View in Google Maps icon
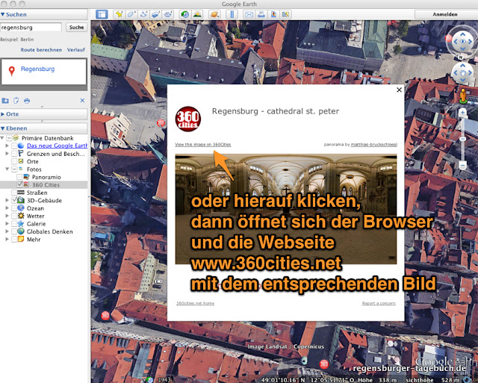478x383 pixels. pyautogui.click(x=285, y=14)
